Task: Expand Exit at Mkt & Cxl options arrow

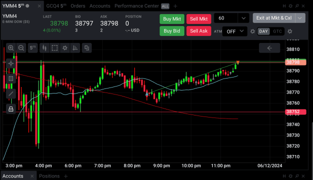Action: pos(300,18)
